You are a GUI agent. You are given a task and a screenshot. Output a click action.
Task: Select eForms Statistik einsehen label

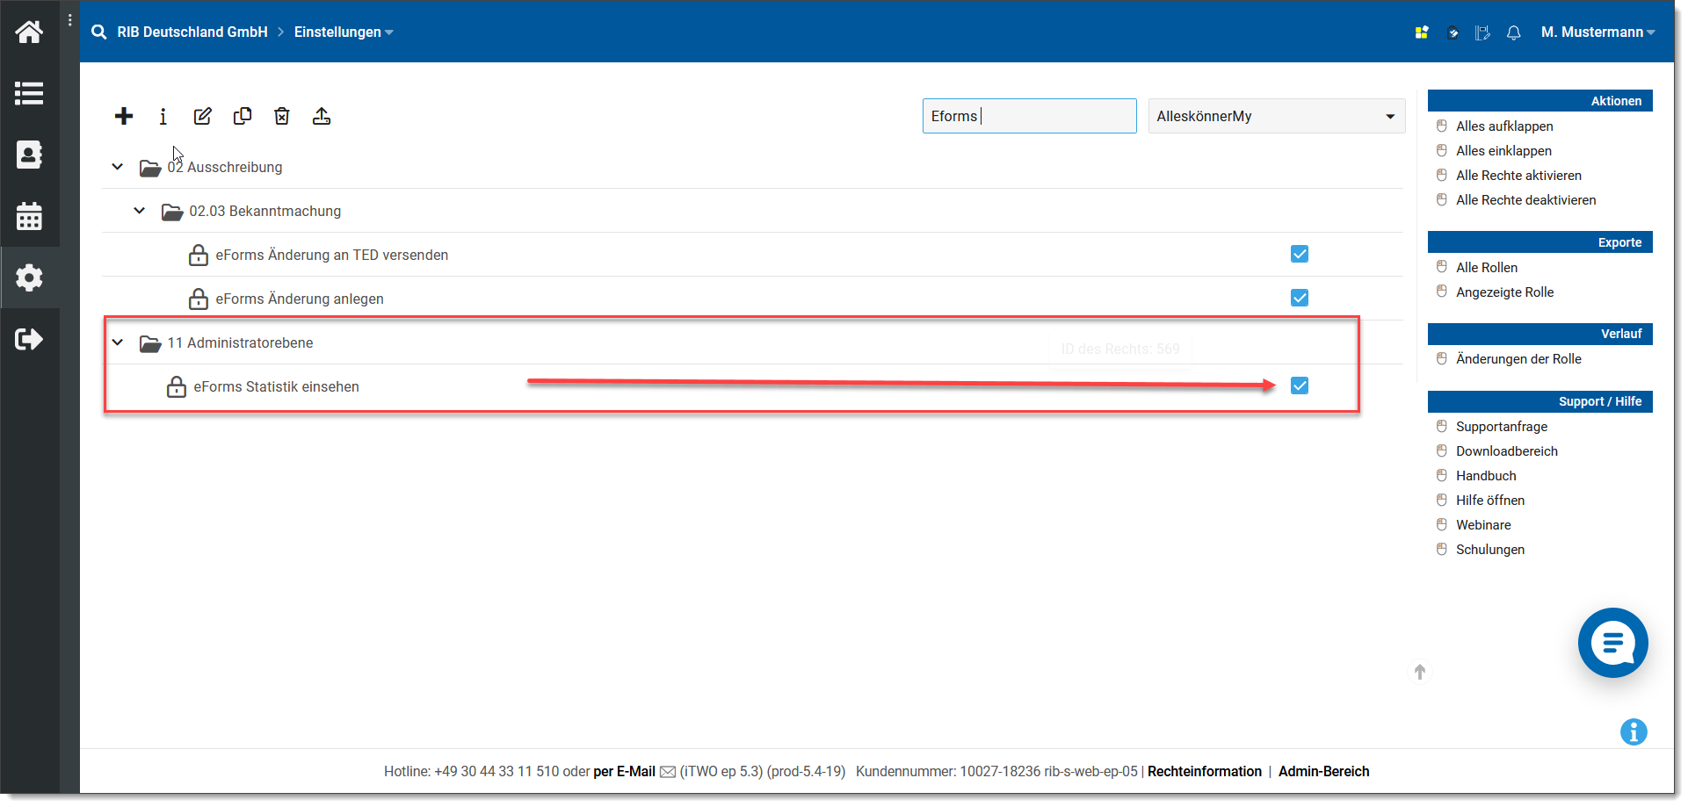coord(276,386)
